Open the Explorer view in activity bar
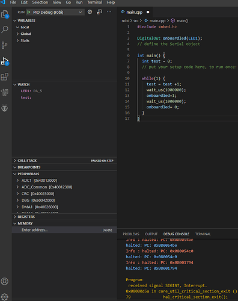Screen dimensions: 238x301 [5, 14]
